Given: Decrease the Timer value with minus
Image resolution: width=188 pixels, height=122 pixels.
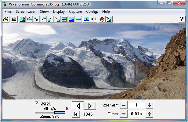Looking at the screenshot, I should [x=124, y=114].
